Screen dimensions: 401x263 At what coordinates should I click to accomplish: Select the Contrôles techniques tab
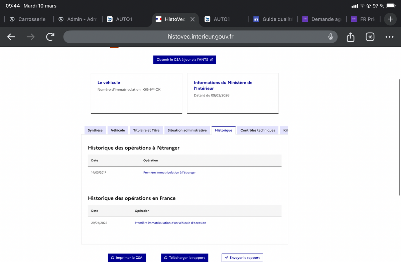point(258,130)
